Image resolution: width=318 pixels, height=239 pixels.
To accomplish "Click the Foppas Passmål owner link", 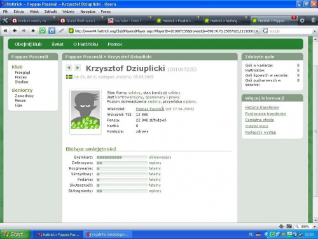I will pyautogui.click(x=150, y=109).
